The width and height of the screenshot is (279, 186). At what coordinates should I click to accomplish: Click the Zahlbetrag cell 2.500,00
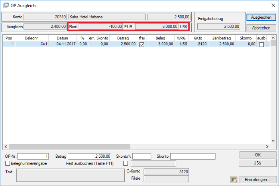[222, 44]
